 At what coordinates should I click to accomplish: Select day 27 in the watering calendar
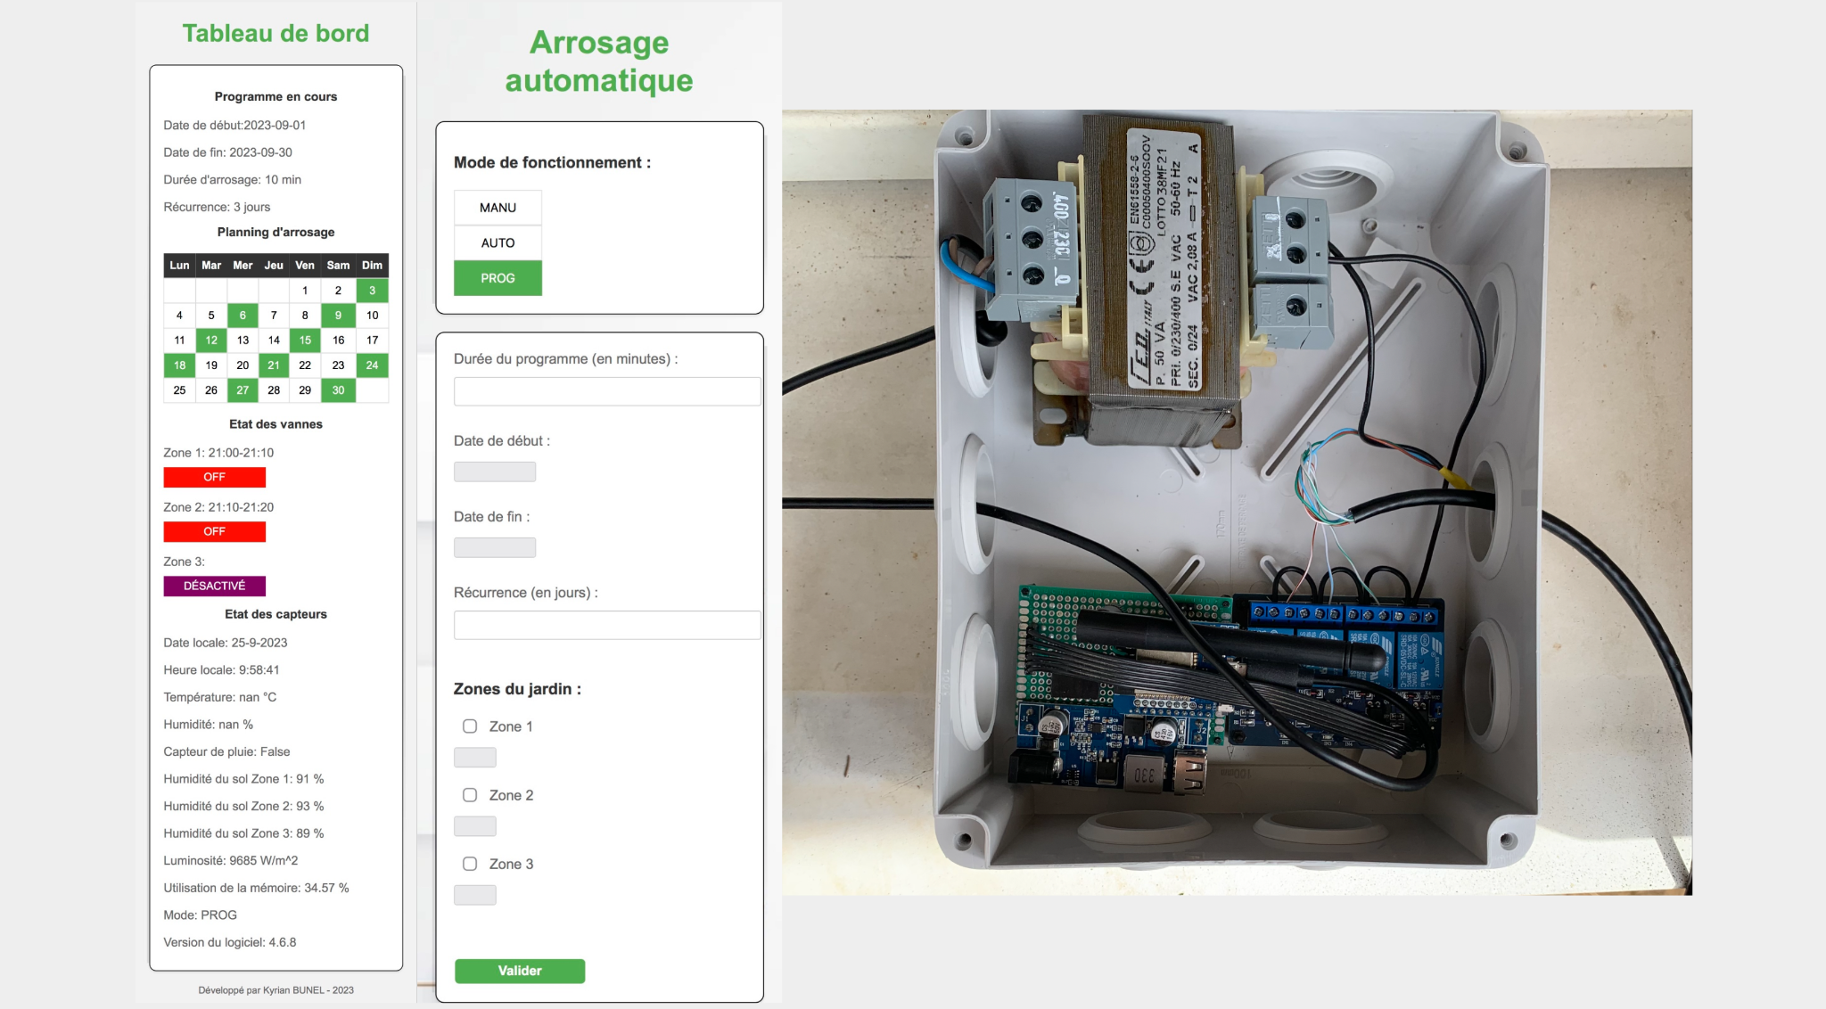[x=243, y=390]
